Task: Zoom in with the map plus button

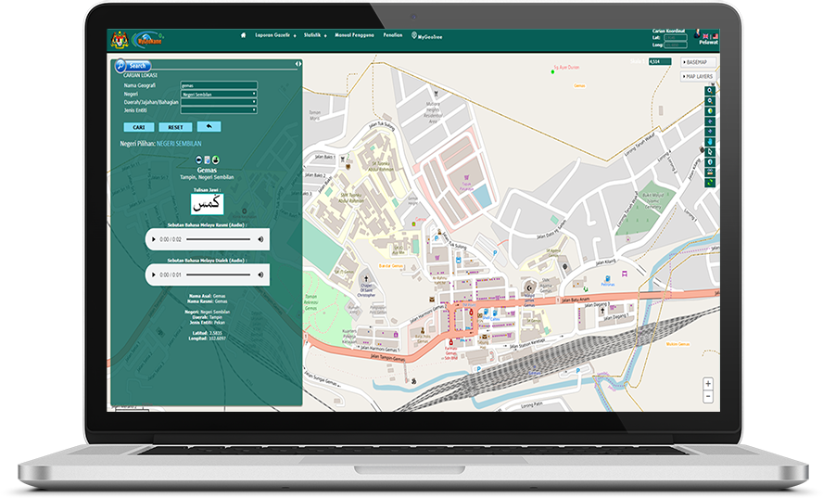Action: (x=707, y=384)
